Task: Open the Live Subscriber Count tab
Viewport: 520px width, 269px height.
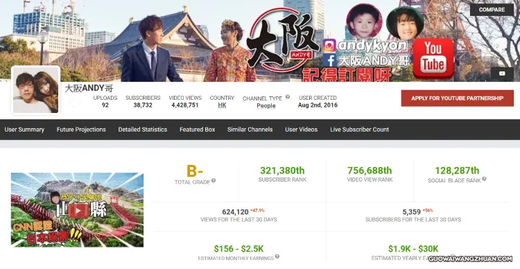Action: point(359,130)
